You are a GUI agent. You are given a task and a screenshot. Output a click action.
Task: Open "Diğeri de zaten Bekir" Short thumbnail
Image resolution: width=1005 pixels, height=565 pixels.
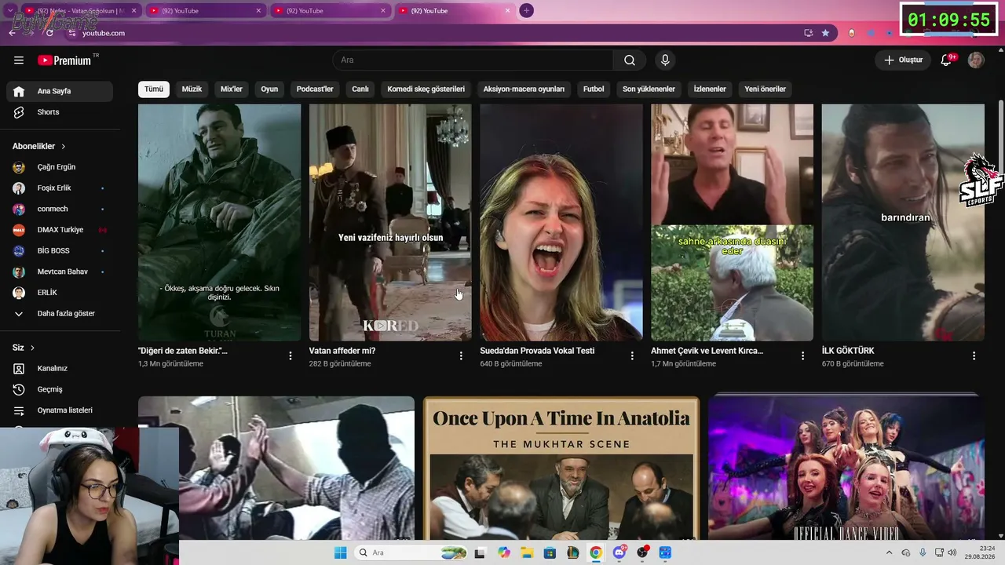(x=220, y=223)
